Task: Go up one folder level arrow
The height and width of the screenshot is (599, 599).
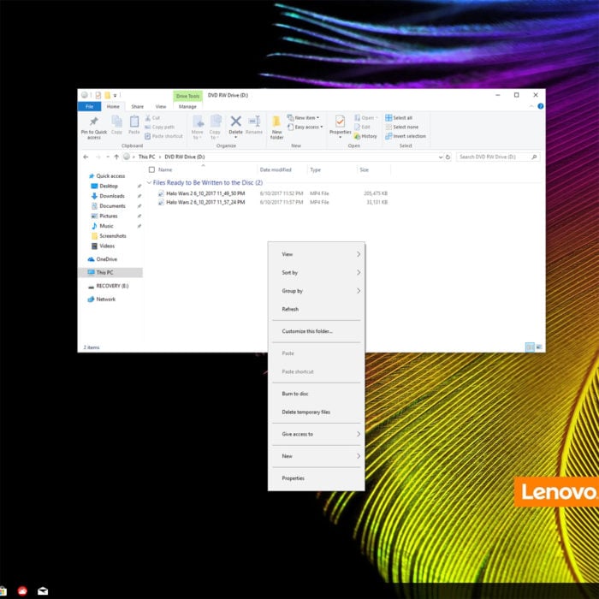Action: [116, 157]
